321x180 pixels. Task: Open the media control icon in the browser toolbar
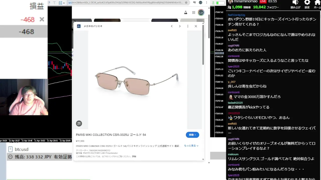[x=194, y=2]
